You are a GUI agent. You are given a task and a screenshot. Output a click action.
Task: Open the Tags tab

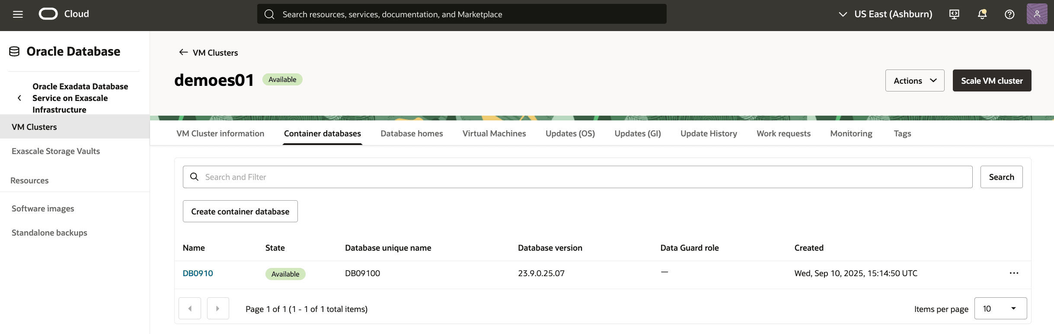(902, 133)
